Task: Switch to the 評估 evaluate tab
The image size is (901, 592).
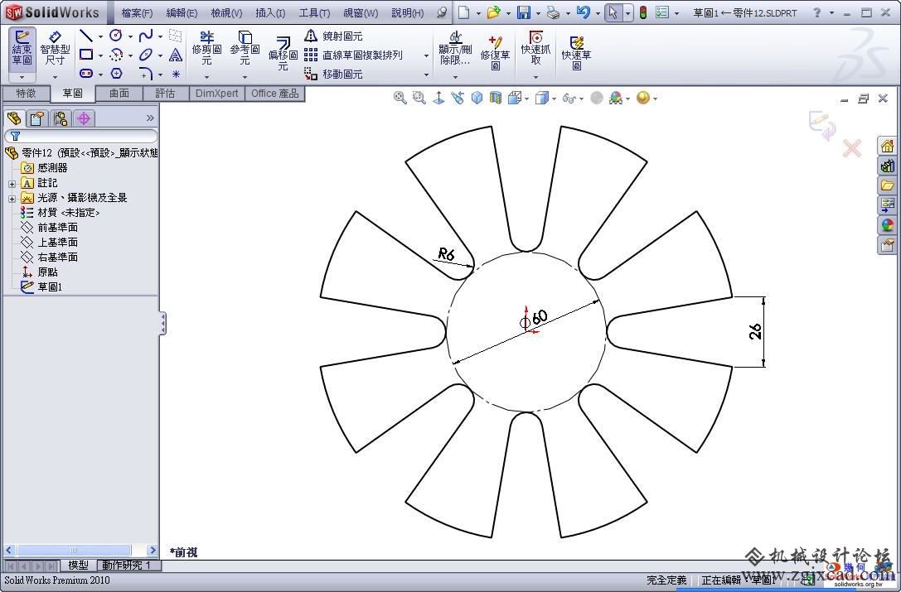Action: (165, 94)
